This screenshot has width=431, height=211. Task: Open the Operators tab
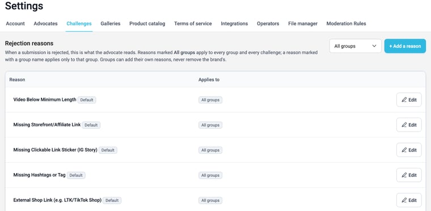pos(268,24)
